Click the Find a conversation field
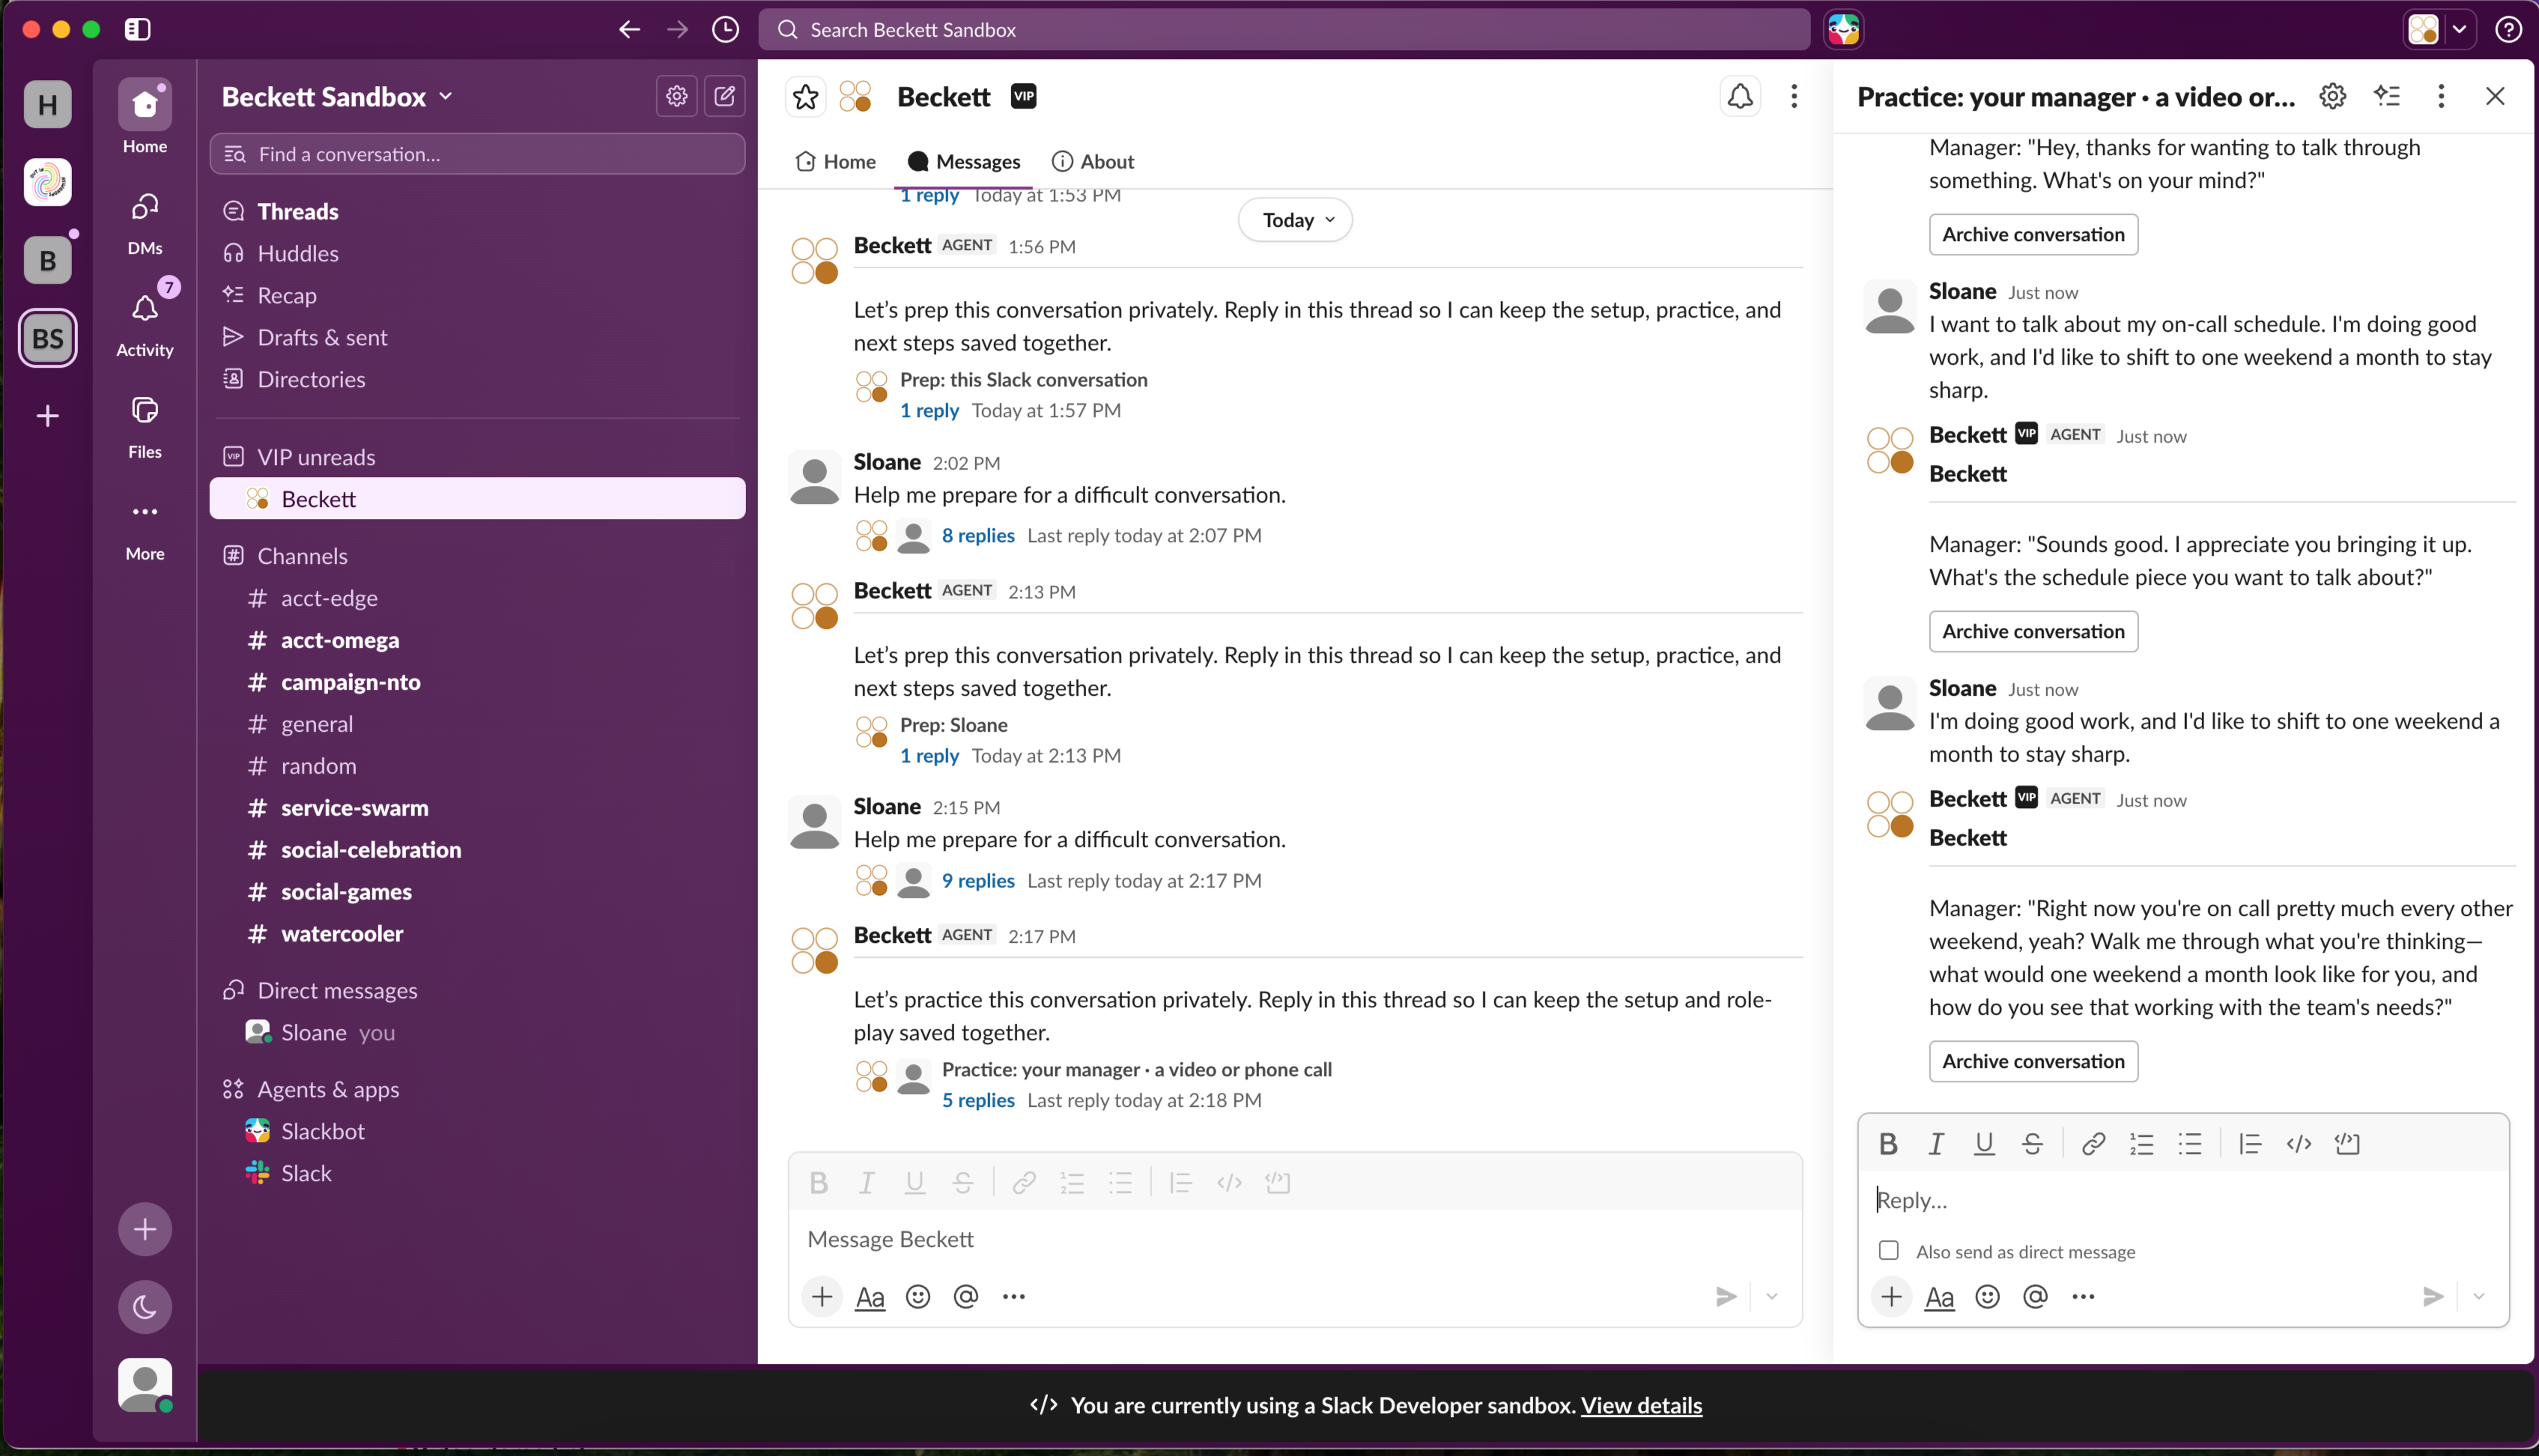Screen dimensions: 2539x1456 click(477, 154)
